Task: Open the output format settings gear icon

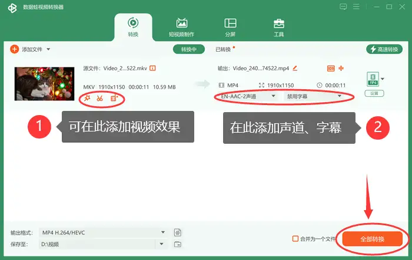Action: click(178, 232)
